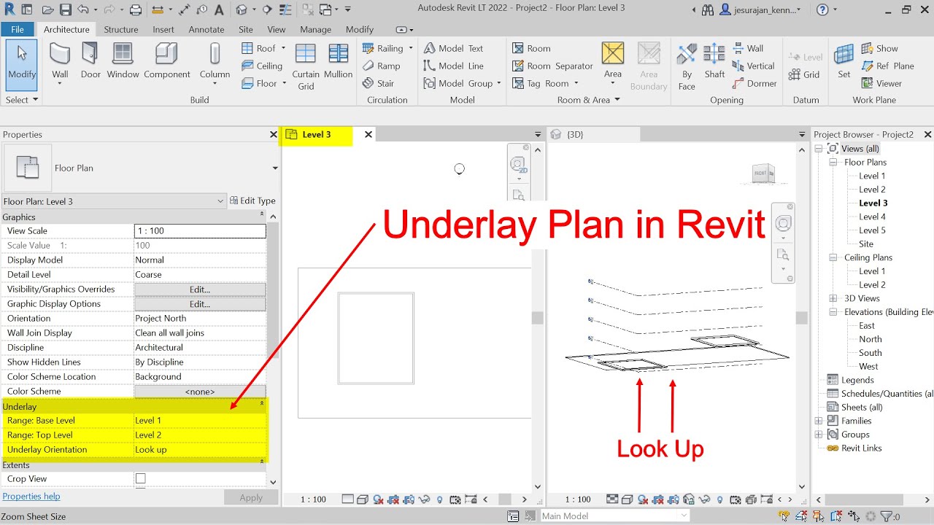Select the Wall tool in Build panel
Screen dimensions: 934x525
(x=60, y=63)
